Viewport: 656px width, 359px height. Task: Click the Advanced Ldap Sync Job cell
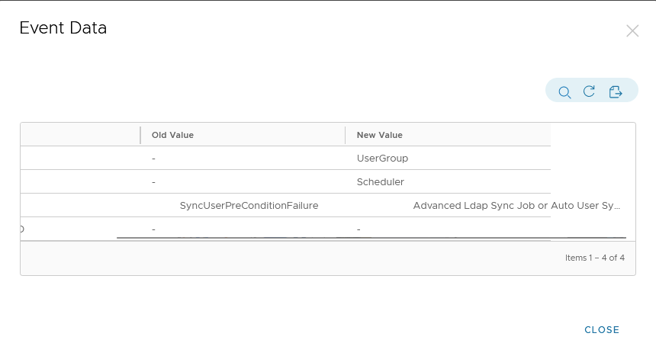point(516,206)
